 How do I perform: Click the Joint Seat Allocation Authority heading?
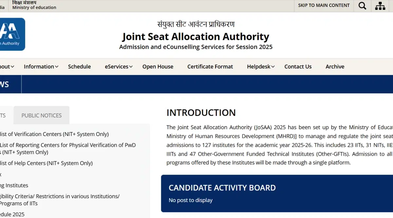[196, 36]
